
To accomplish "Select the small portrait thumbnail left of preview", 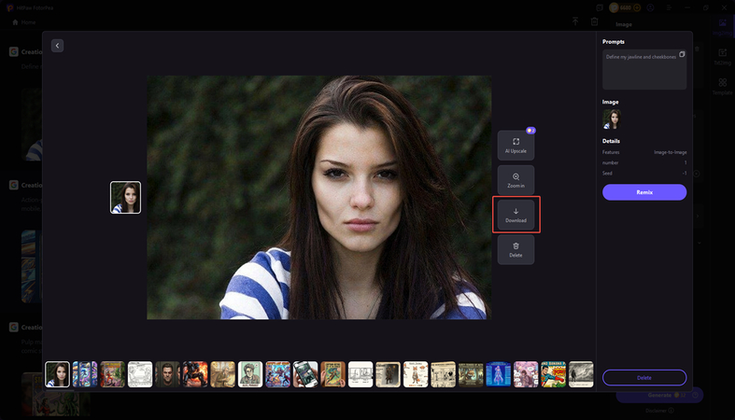I will pos(125,197).
